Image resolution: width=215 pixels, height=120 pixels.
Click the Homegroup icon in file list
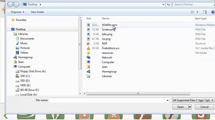[88, 71]
